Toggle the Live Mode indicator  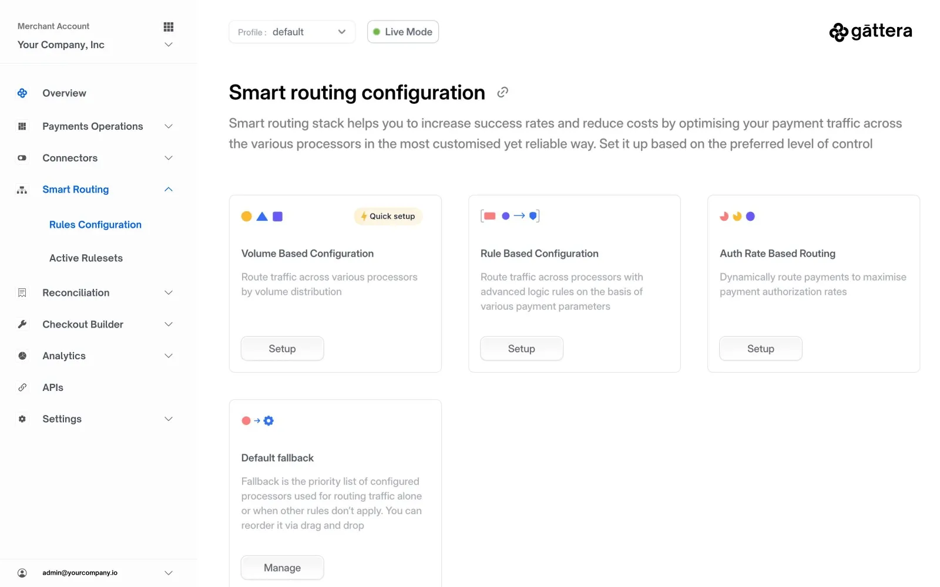(x=403, y=32)
